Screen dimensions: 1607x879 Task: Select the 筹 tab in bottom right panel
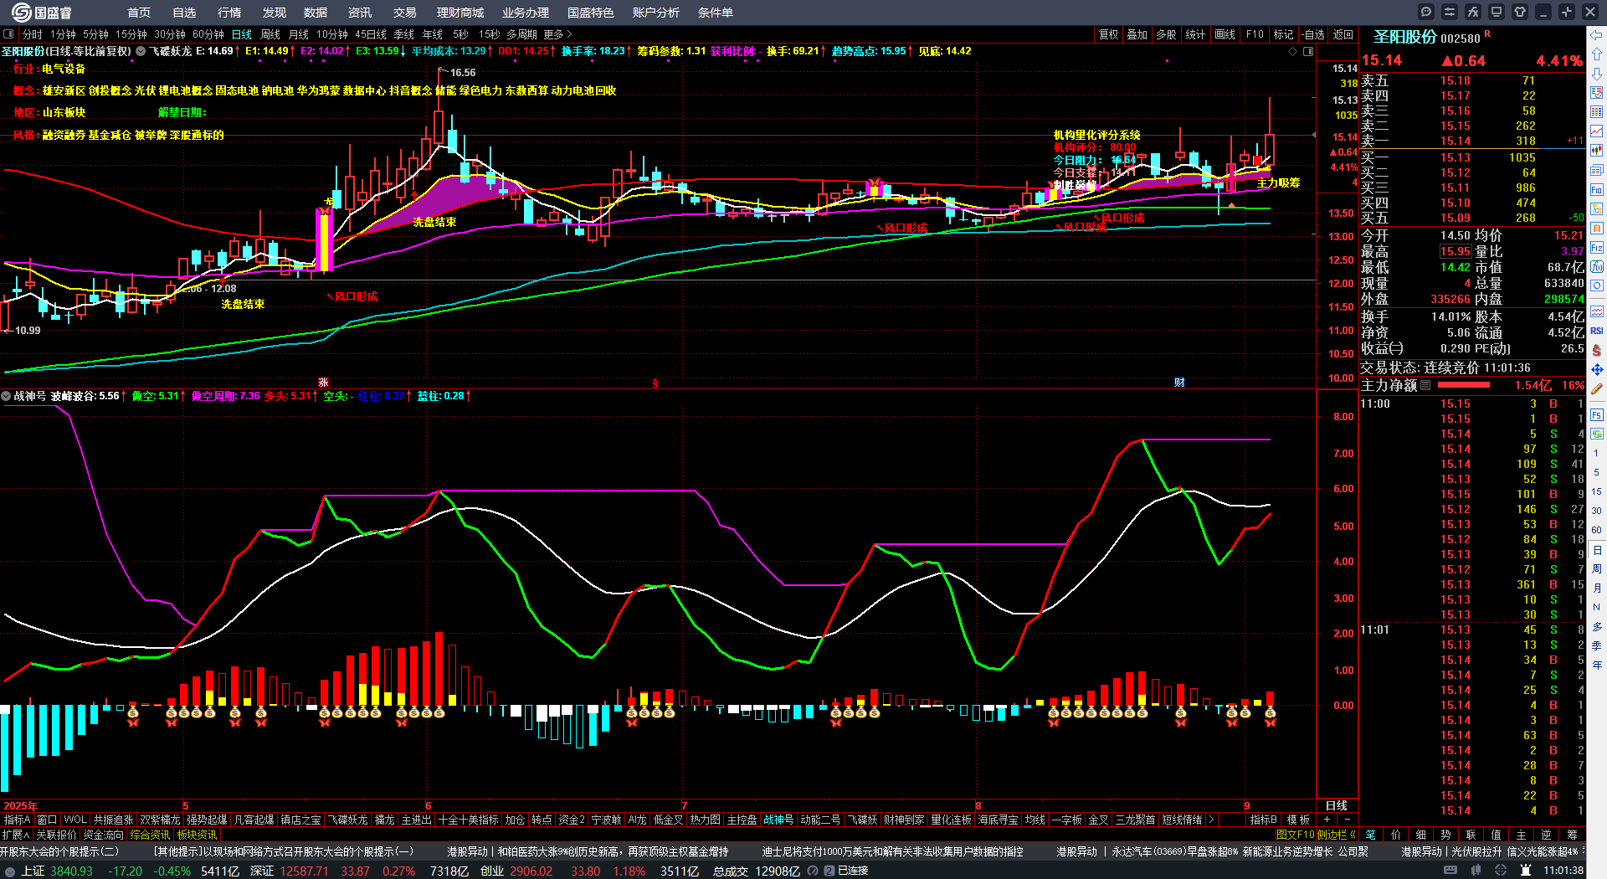tap(1572, 835)
